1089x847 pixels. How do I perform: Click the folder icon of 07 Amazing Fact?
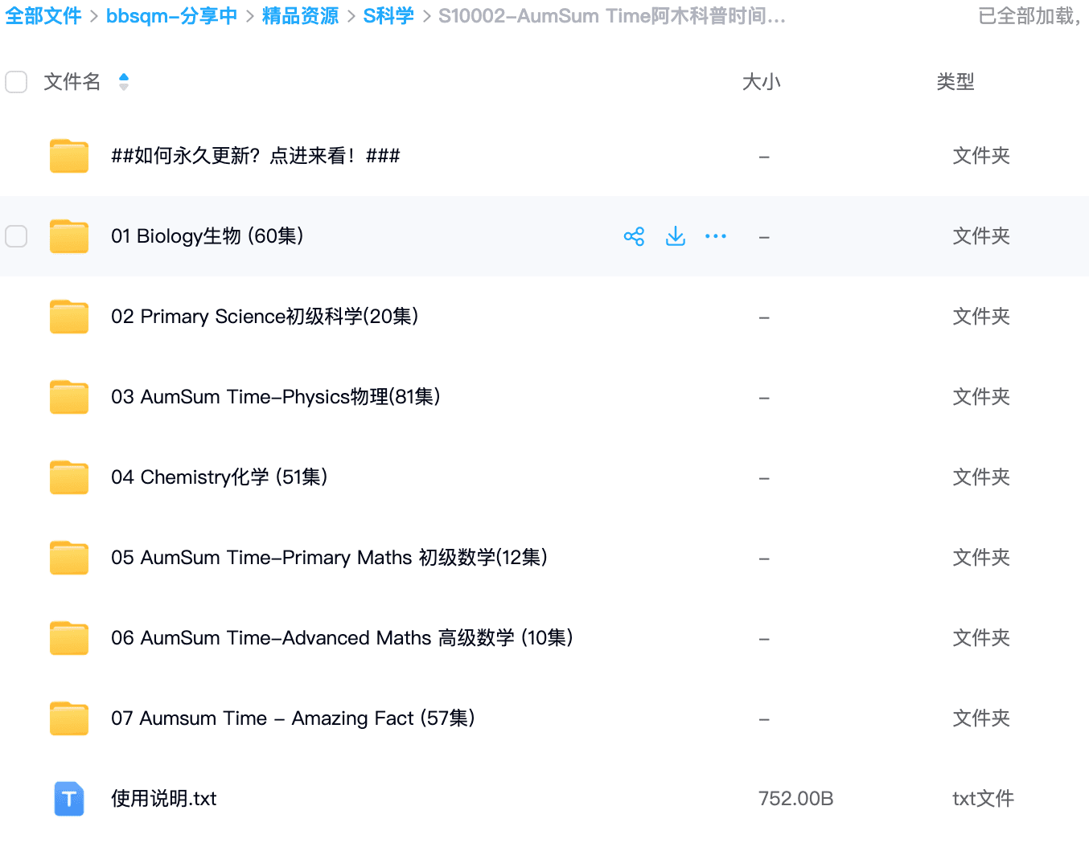(69, 718)
